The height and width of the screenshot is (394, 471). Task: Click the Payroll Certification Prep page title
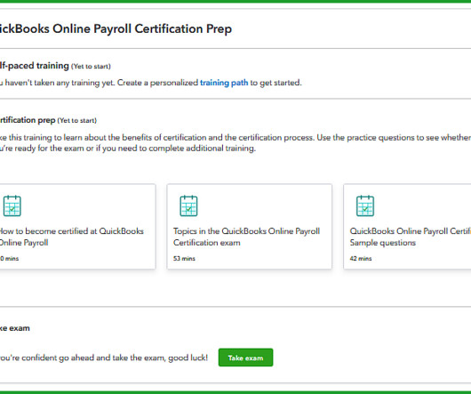pos(116,28)
